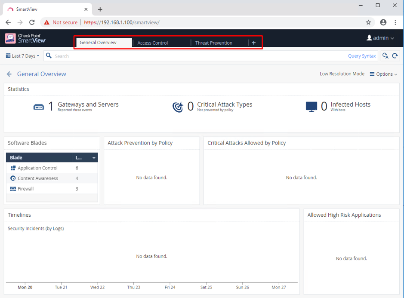Reload the page with the browser refresh icon
This screenshot has width=404, height=298.
32,22
